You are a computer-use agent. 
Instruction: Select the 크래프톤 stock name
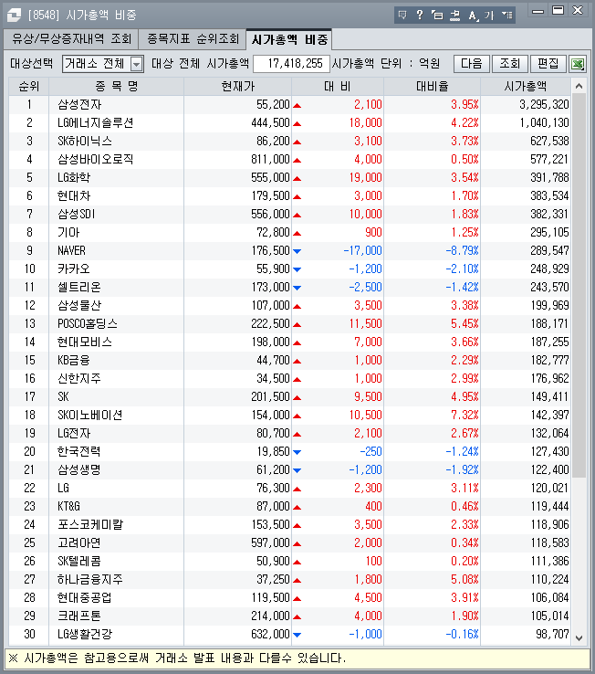[x=79, y=616]
